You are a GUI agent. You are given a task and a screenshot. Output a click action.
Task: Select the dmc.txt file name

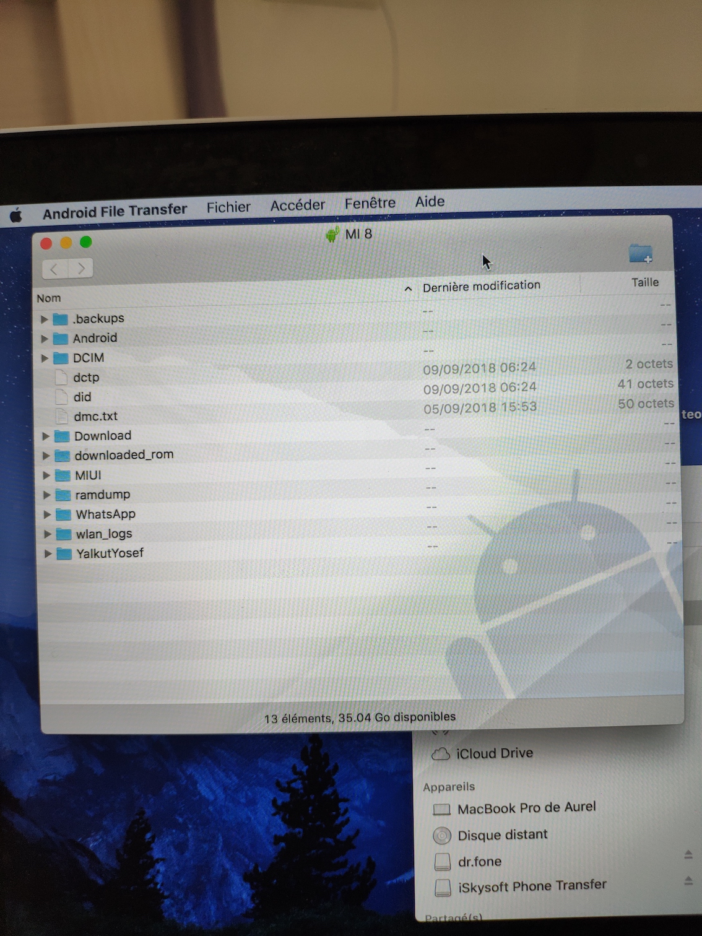96,417
